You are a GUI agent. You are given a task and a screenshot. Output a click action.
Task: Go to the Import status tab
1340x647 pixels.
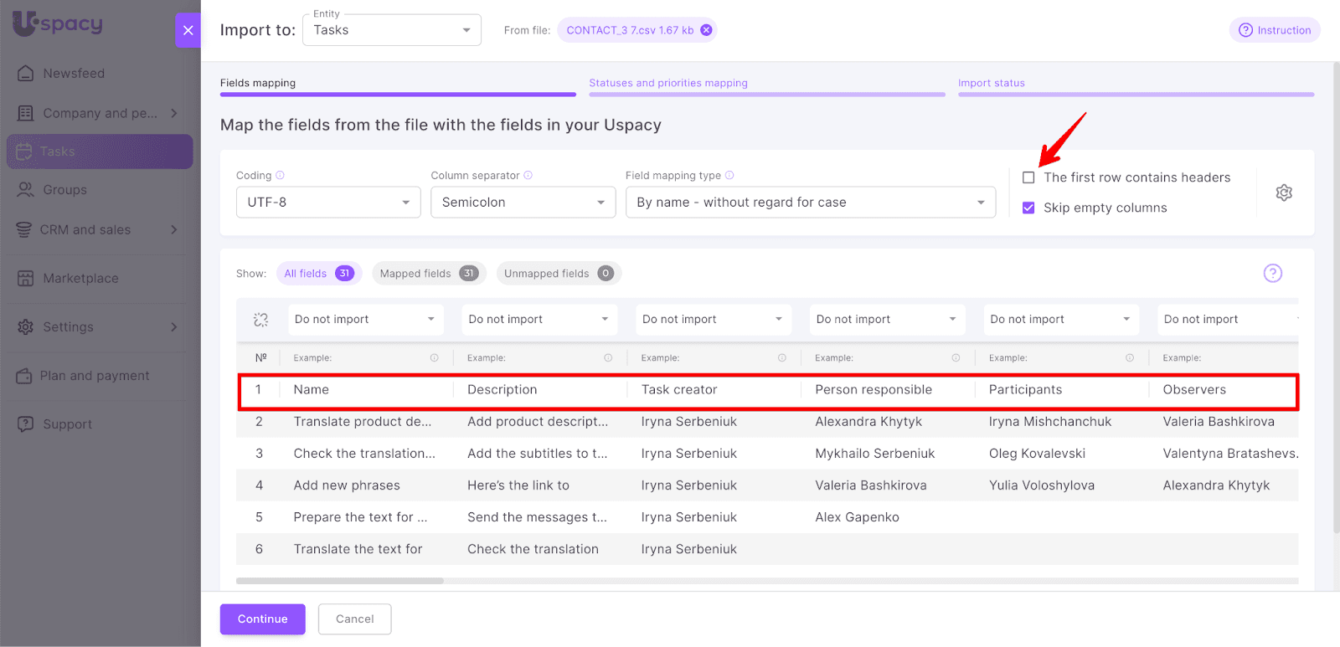click(991, 83)
